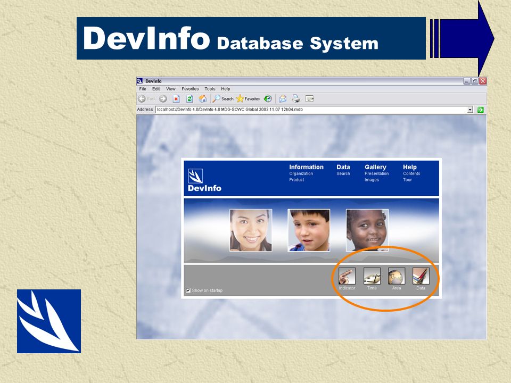Open Images under Gallery
This screenshot has width=511, height=383.
point(372,180)
